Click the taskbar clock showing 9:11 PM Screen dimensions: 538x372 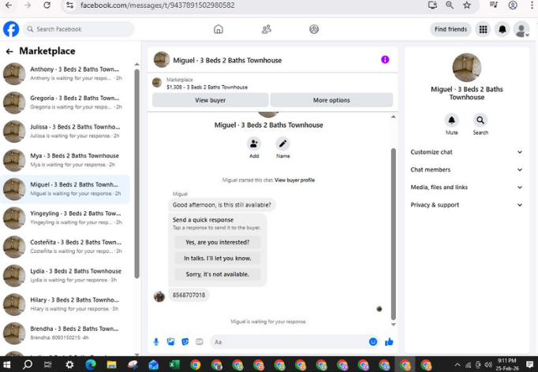[506, 364]
